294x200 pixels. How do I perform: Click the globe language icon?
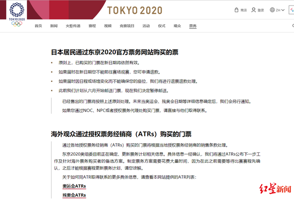(272, 10)
